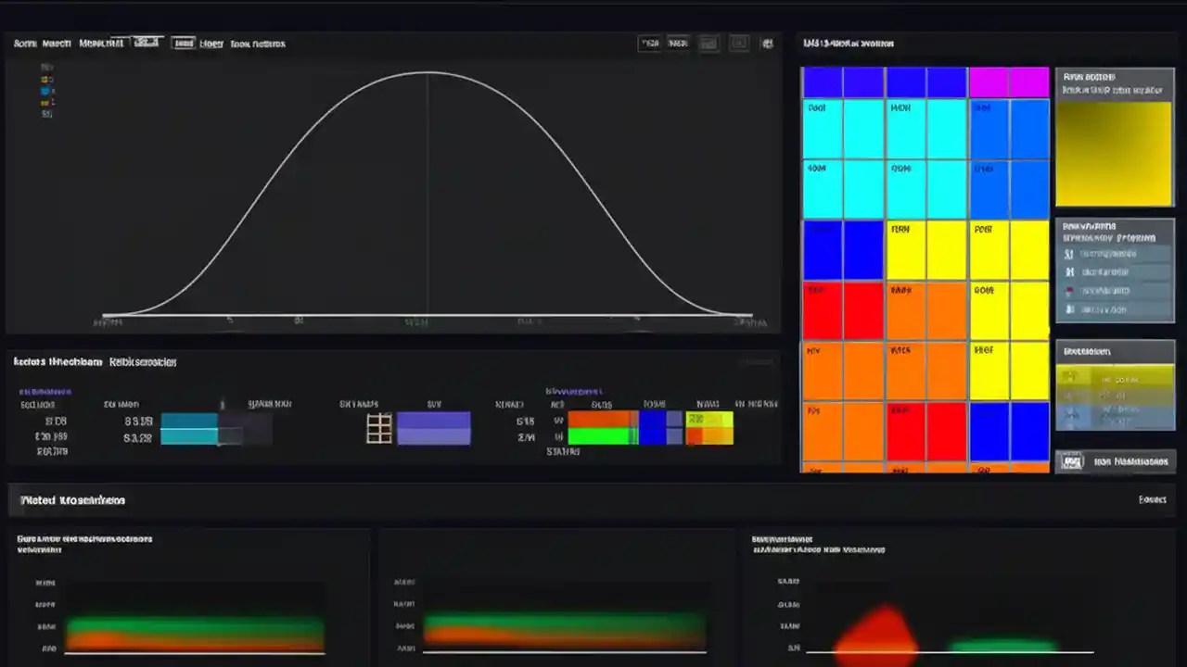1187x667 pixels.
Task: Open the rightmost menu in the top menu bar
Action: click(x=258, y=43)
